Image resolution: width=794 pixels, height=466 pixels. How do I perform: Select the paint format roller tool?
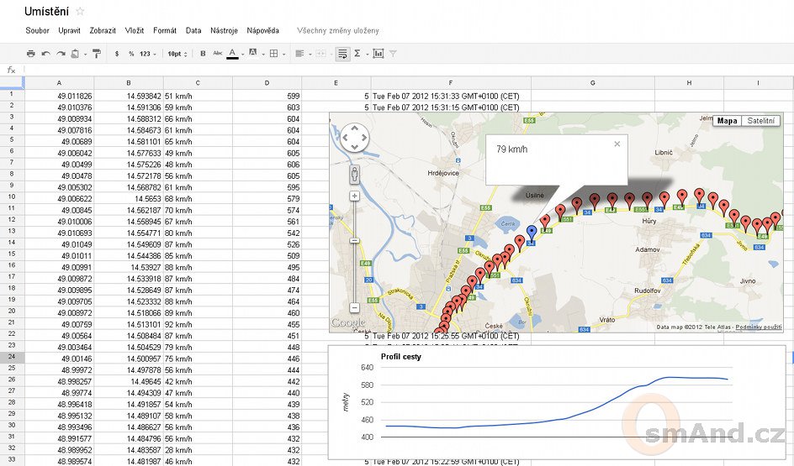[97, 54]
